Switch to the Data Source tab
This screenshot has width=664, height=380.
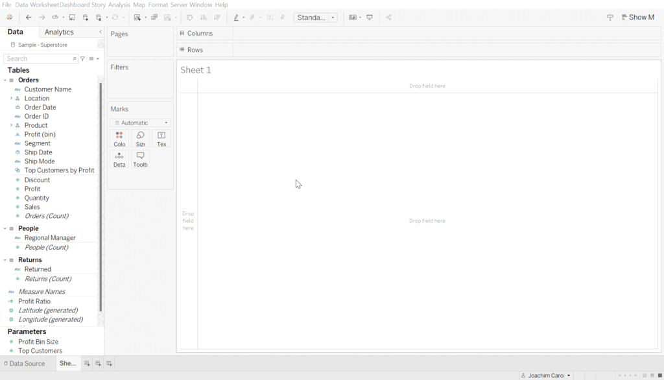pos(25,364)
